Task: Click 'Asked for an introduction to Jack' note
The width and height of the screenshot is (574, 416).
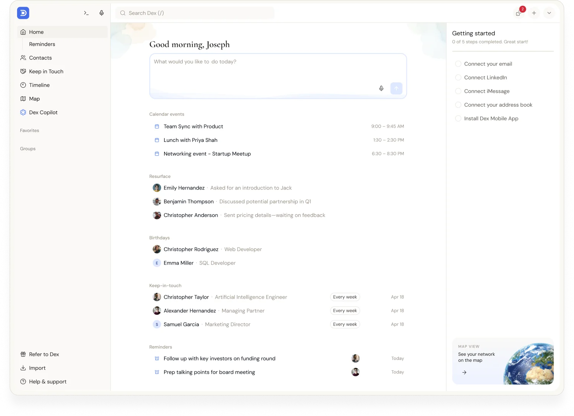Action: (x=251, y=188)
